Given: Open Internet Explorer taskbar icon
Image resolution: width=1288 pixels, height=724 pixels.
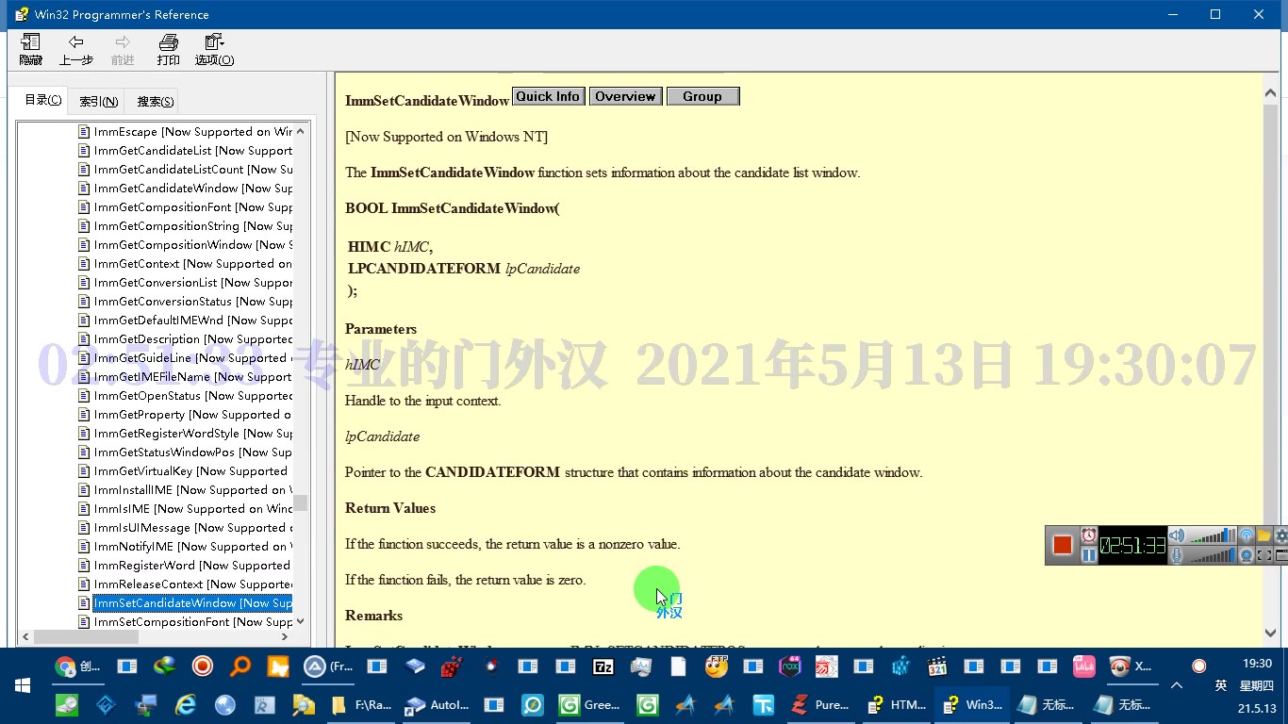Looking at the screenshot, I should tap(186, 704).
